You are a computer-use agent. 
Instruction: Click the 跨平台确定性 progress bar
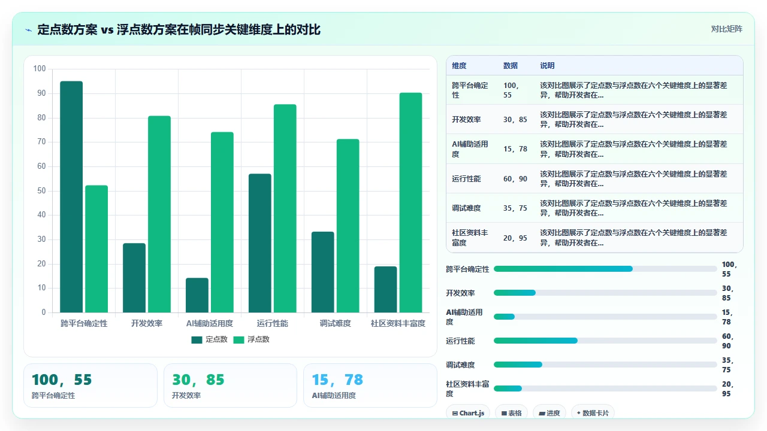605,269
